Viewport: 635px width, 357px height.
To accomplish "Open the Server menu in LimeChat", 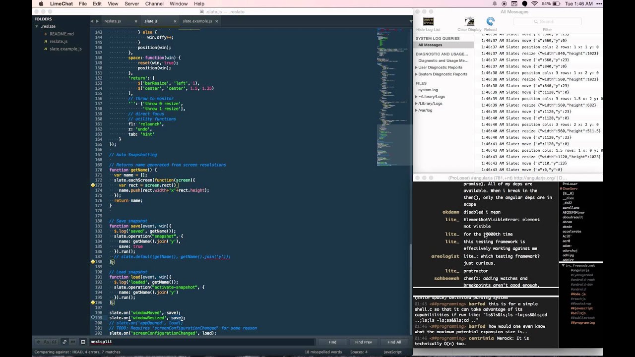I will 132,3.
